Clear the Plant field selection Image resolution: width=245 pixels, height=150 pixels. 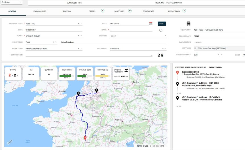pos(79,36)
